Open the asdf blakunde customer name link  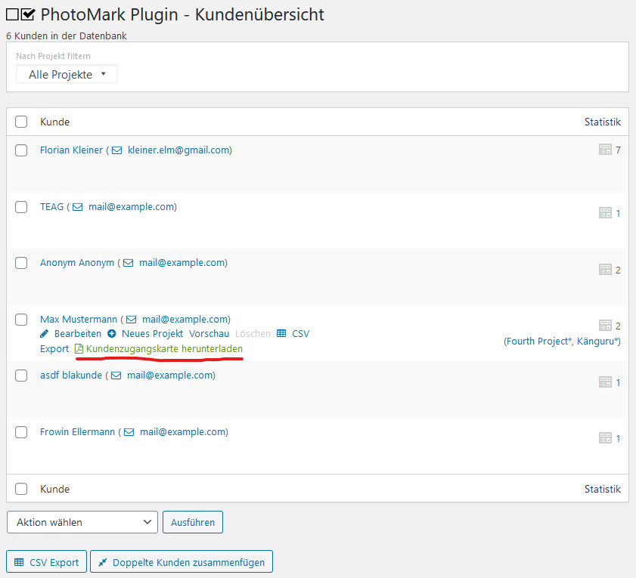click(x=70, y=376)
